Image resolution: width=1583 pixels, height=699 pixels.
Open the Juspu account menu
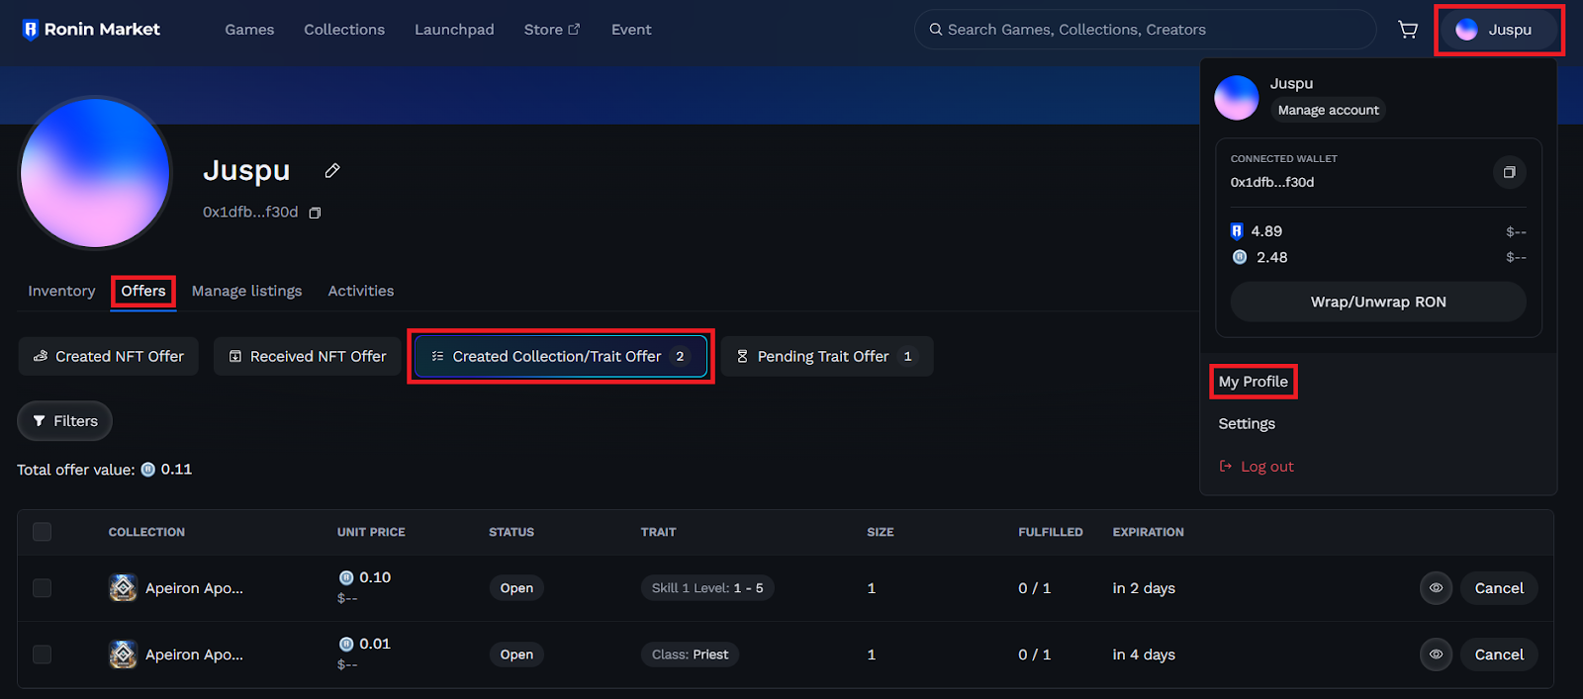1499,30
